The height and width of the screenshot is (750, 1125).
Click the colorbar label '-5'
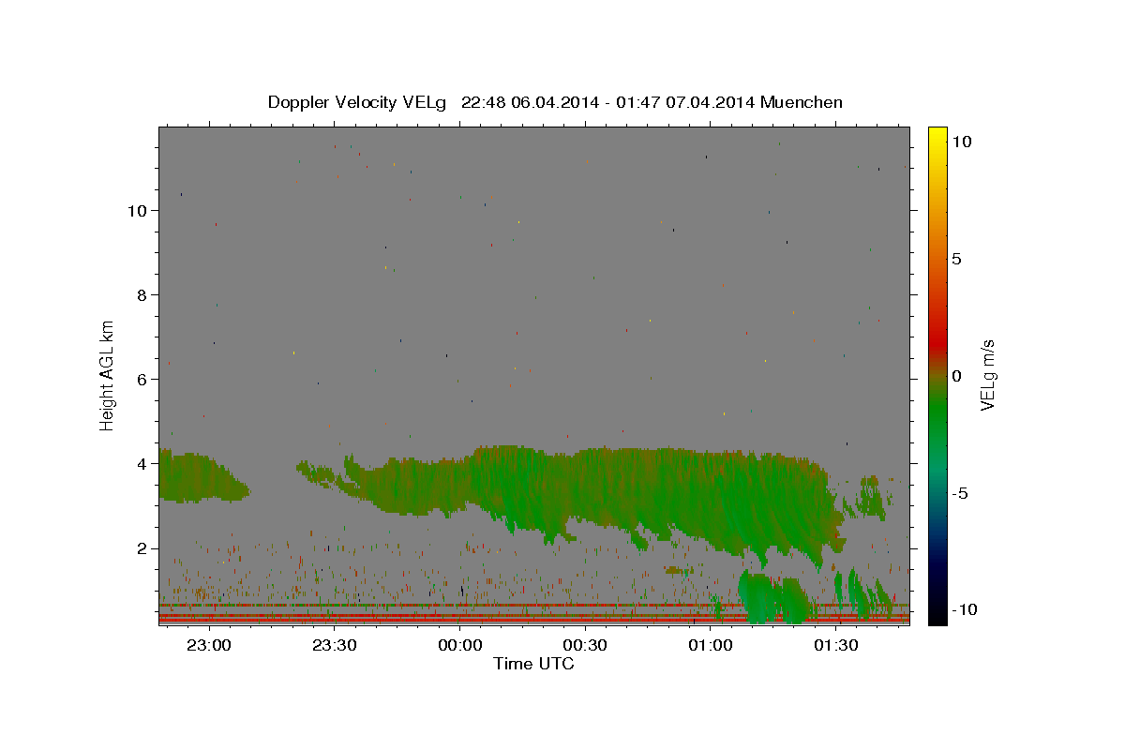pos(960,492)
